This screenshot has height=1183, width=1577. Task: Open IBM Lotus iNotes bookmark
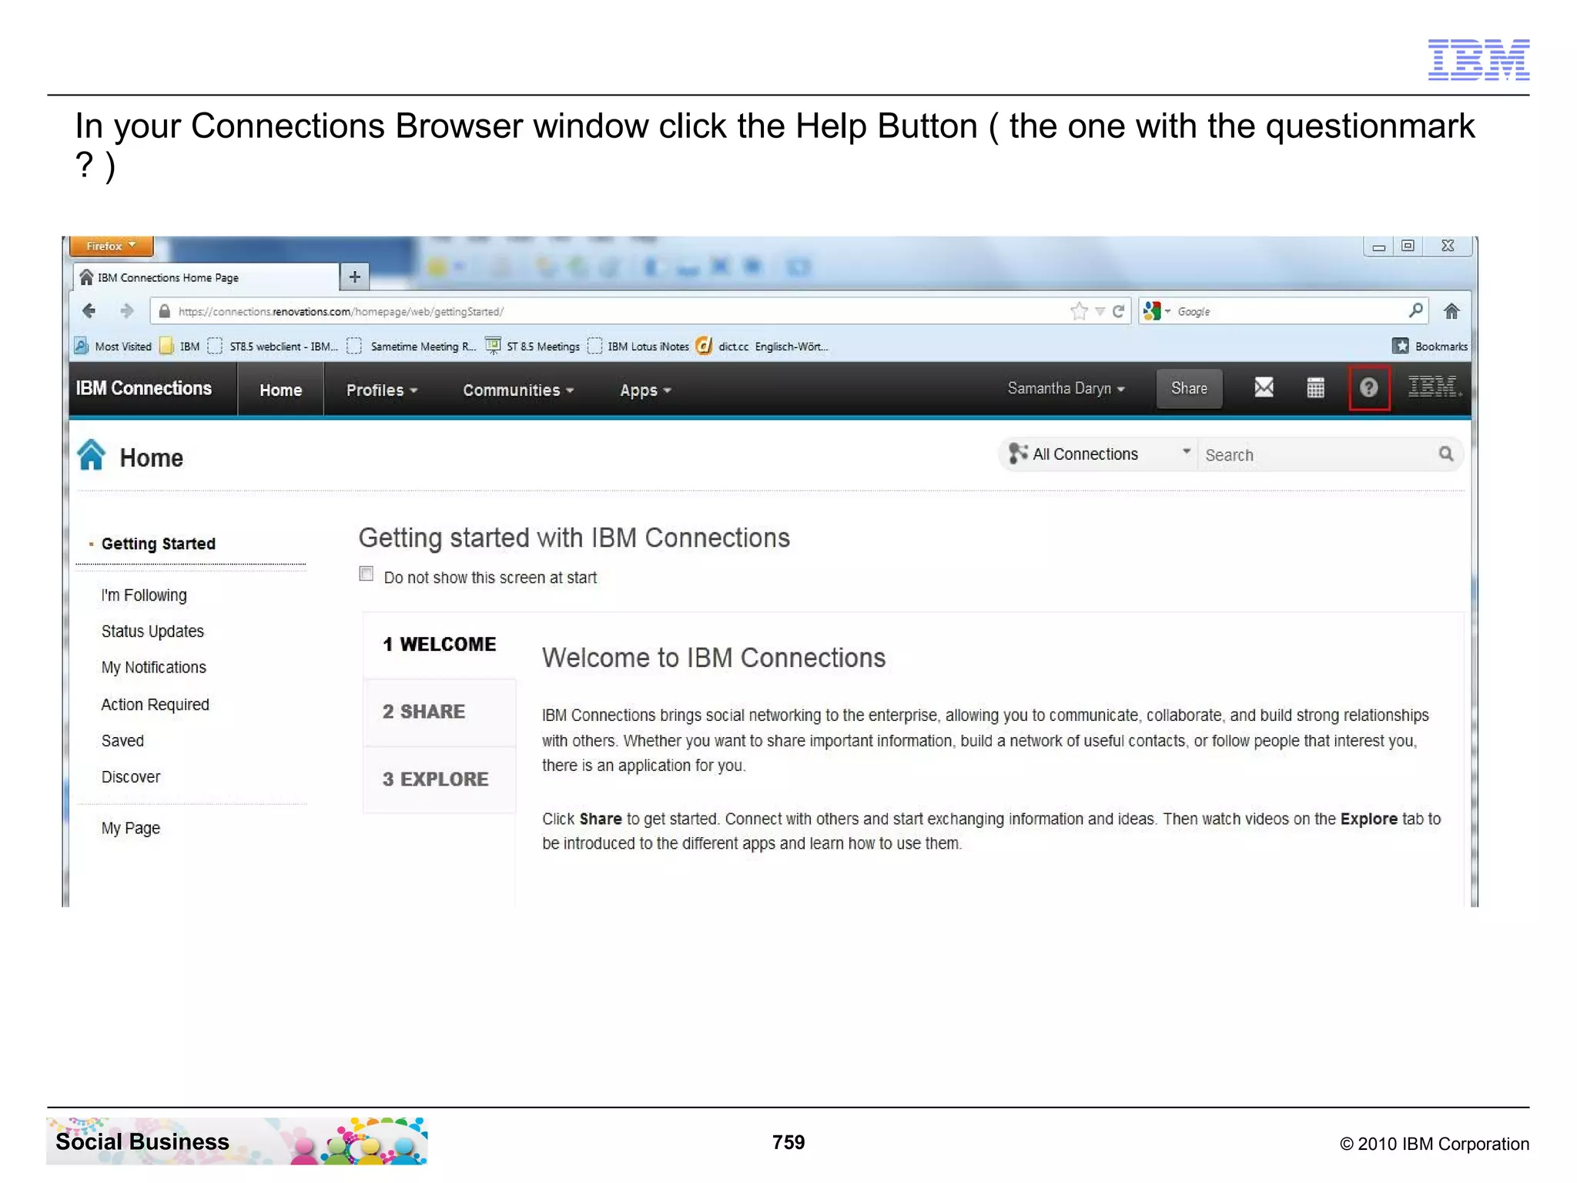(638, 347)
